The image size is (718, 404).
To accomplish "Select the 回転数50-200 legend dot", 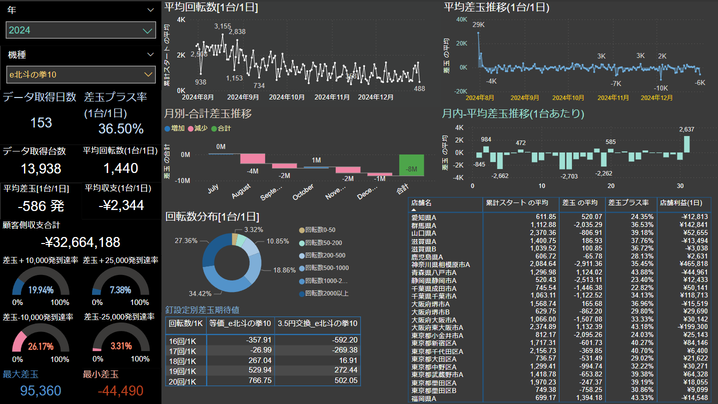I will pyautogui.click(x=301, y=242).
